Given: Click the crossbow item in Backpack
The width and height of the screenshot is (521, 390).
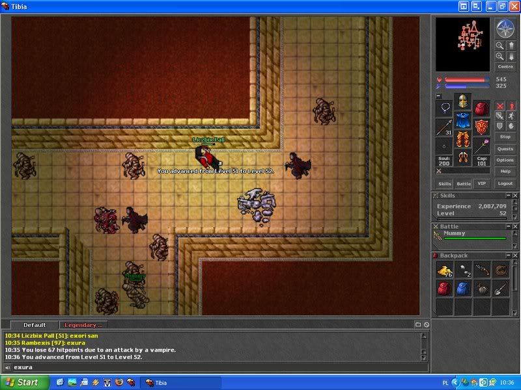Looking at the screenshot, I should pyautogui.click(x=482, y=270).
